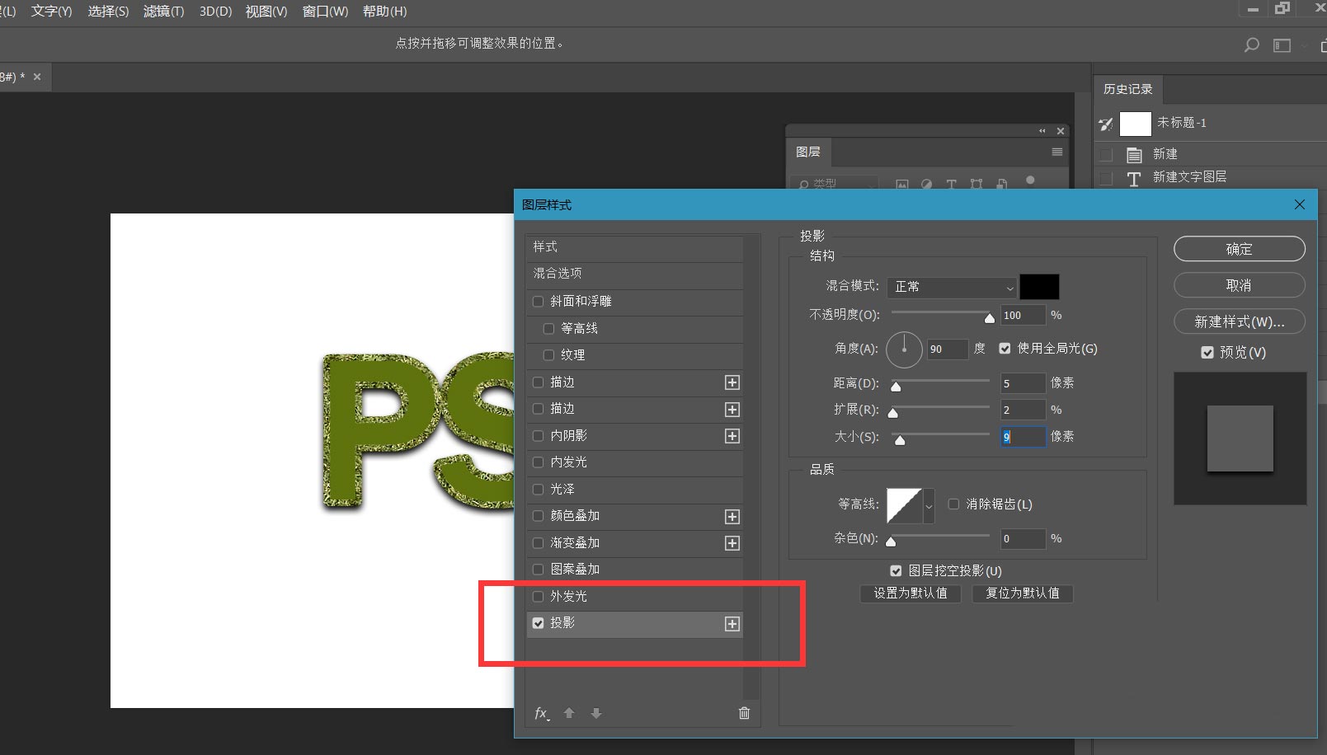Uncheck the 投影 effect checkbox
The image size is (1327, 755).
click(539, 623)
